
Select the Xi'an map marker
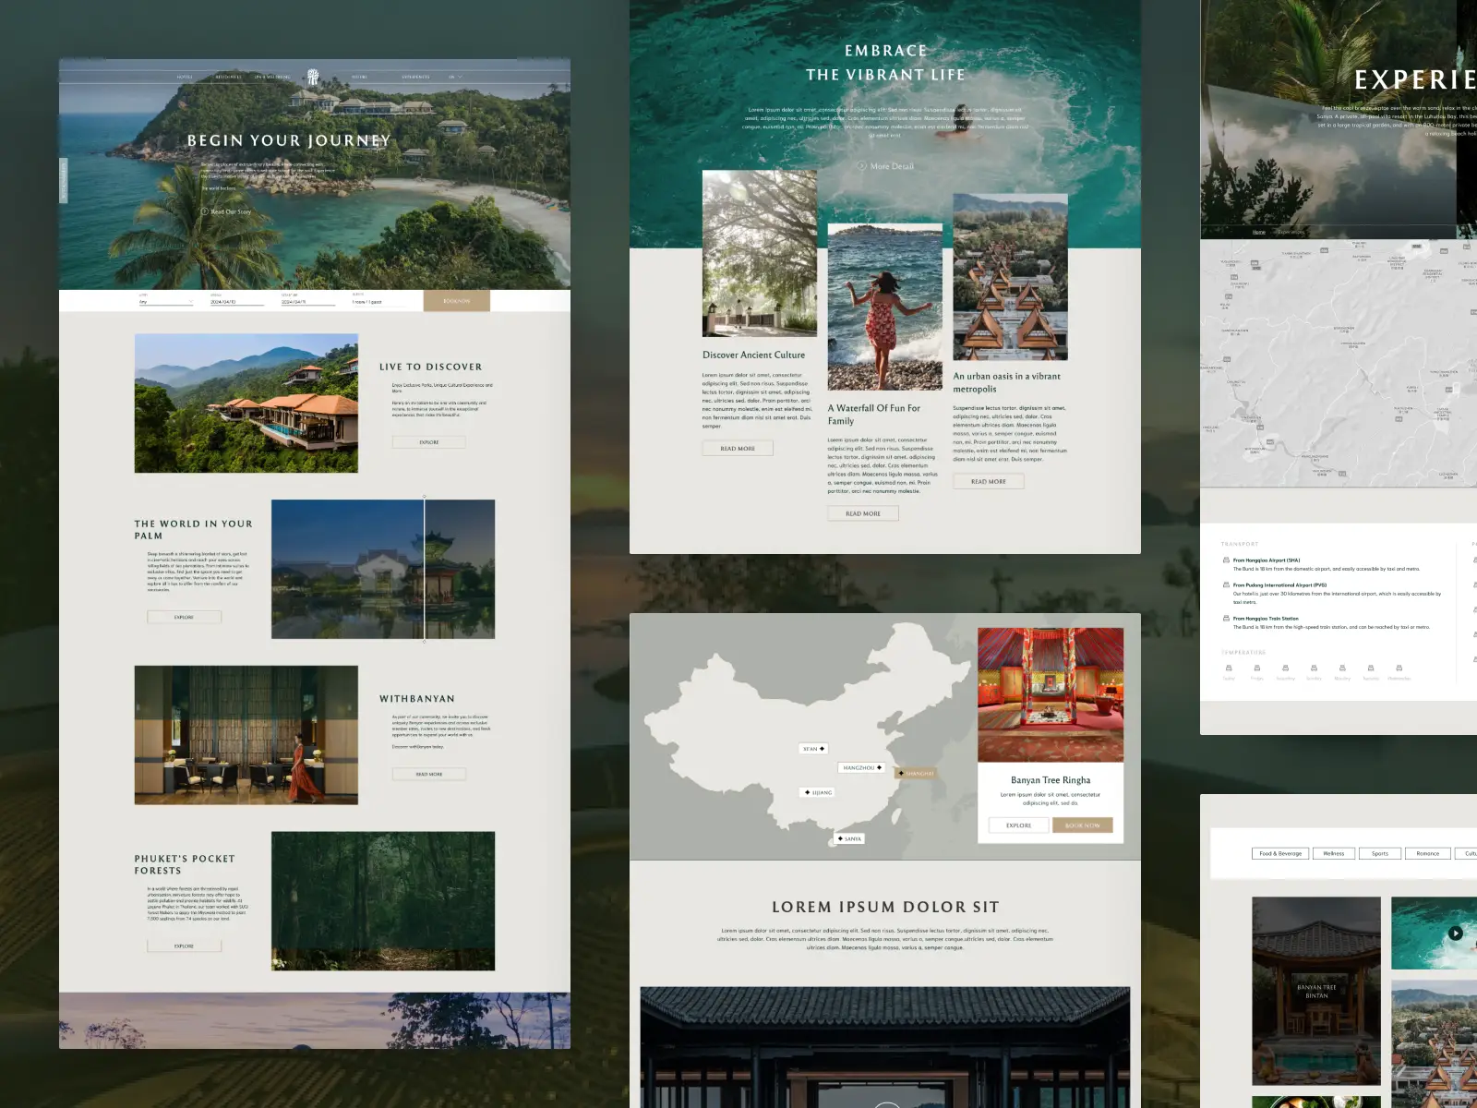tap(813, 749)
